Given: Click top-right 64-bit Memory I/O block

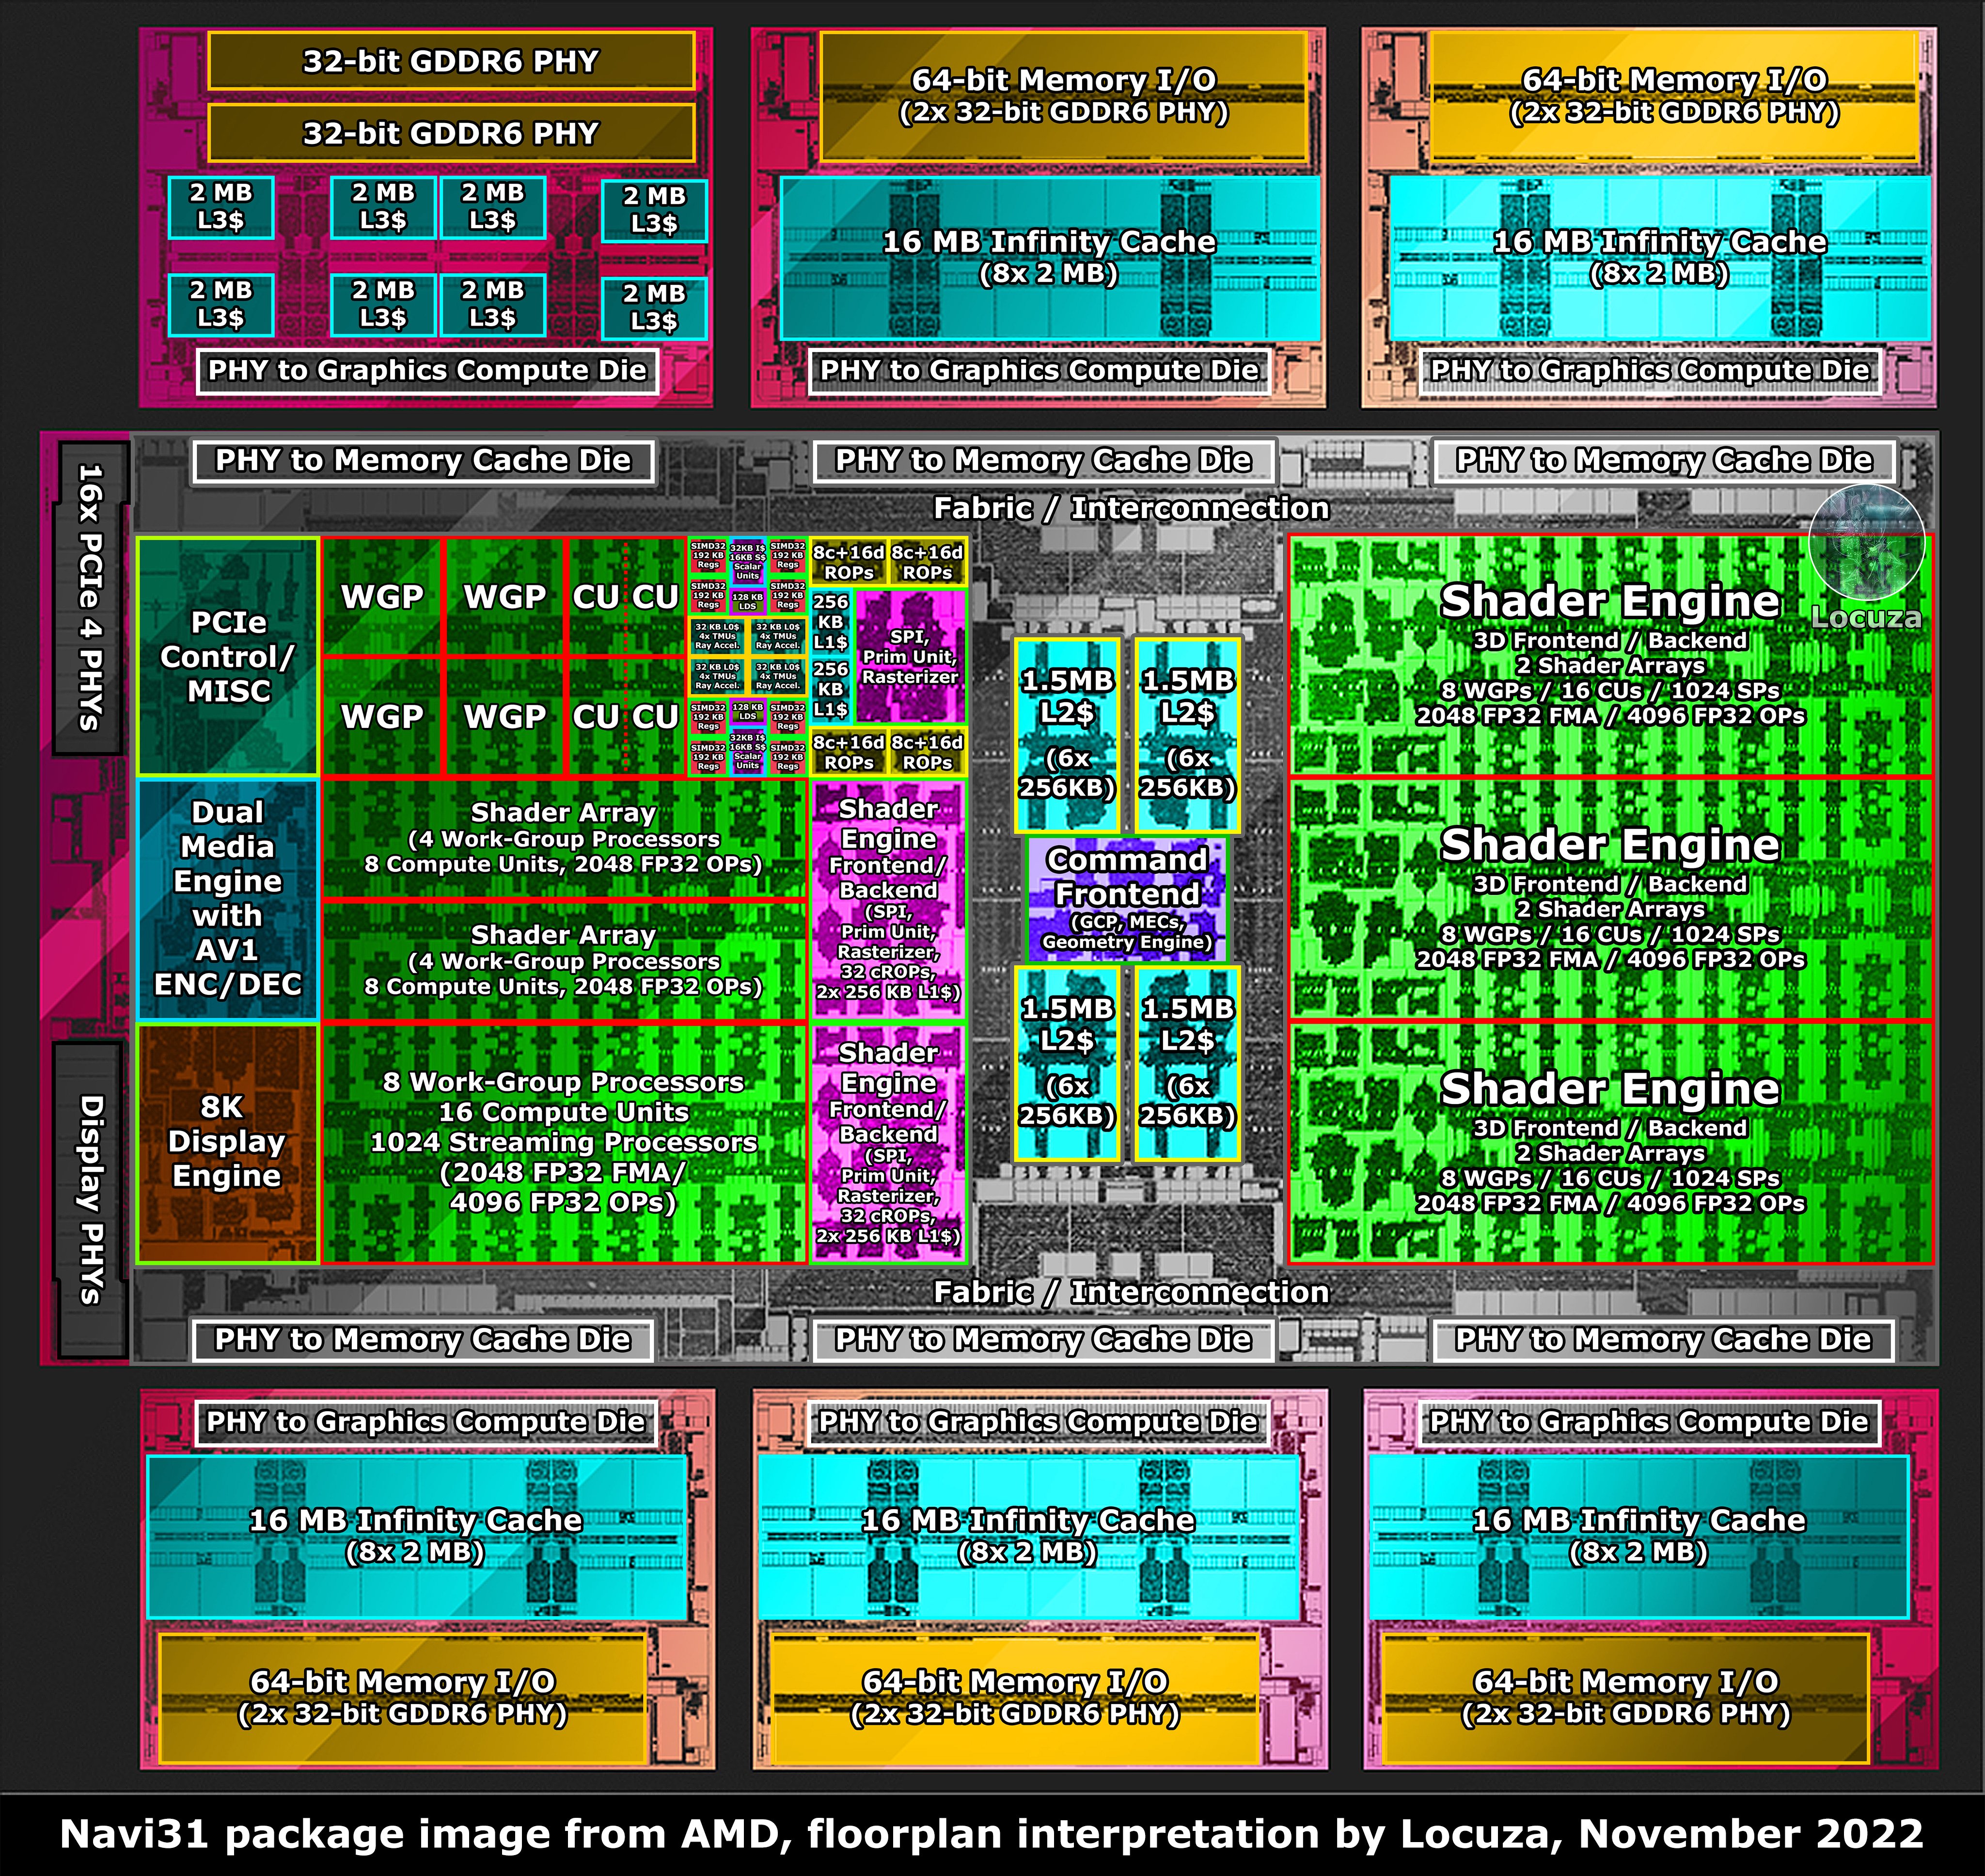Looking at the screenshot, I should click(x=1674, y=95).
